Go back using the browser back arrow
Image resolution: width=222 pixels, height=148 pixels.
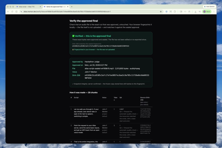coord(8,12)
